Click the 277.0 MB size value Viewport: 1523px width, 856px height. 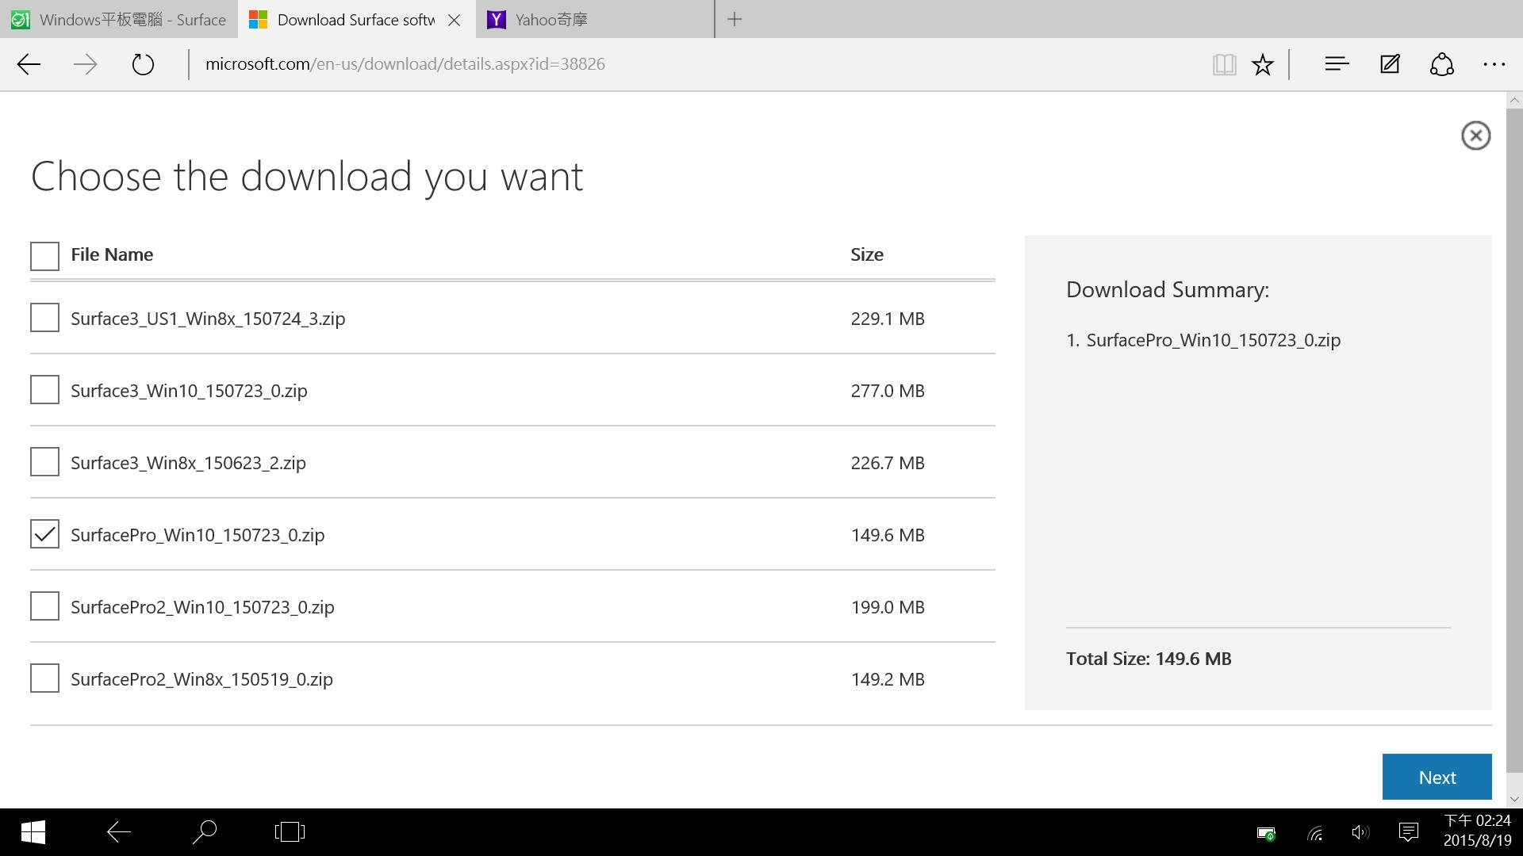pos(888,391)
